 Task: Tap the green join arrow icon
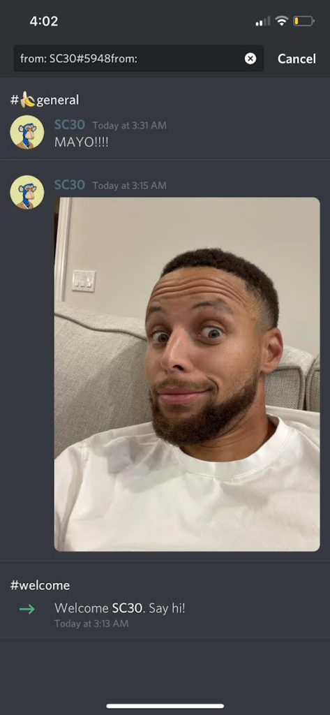(27, 609)
